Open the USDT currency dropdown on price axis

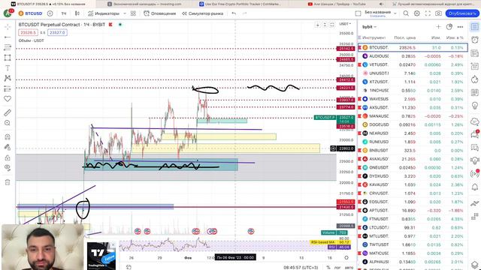coord(345,24)
